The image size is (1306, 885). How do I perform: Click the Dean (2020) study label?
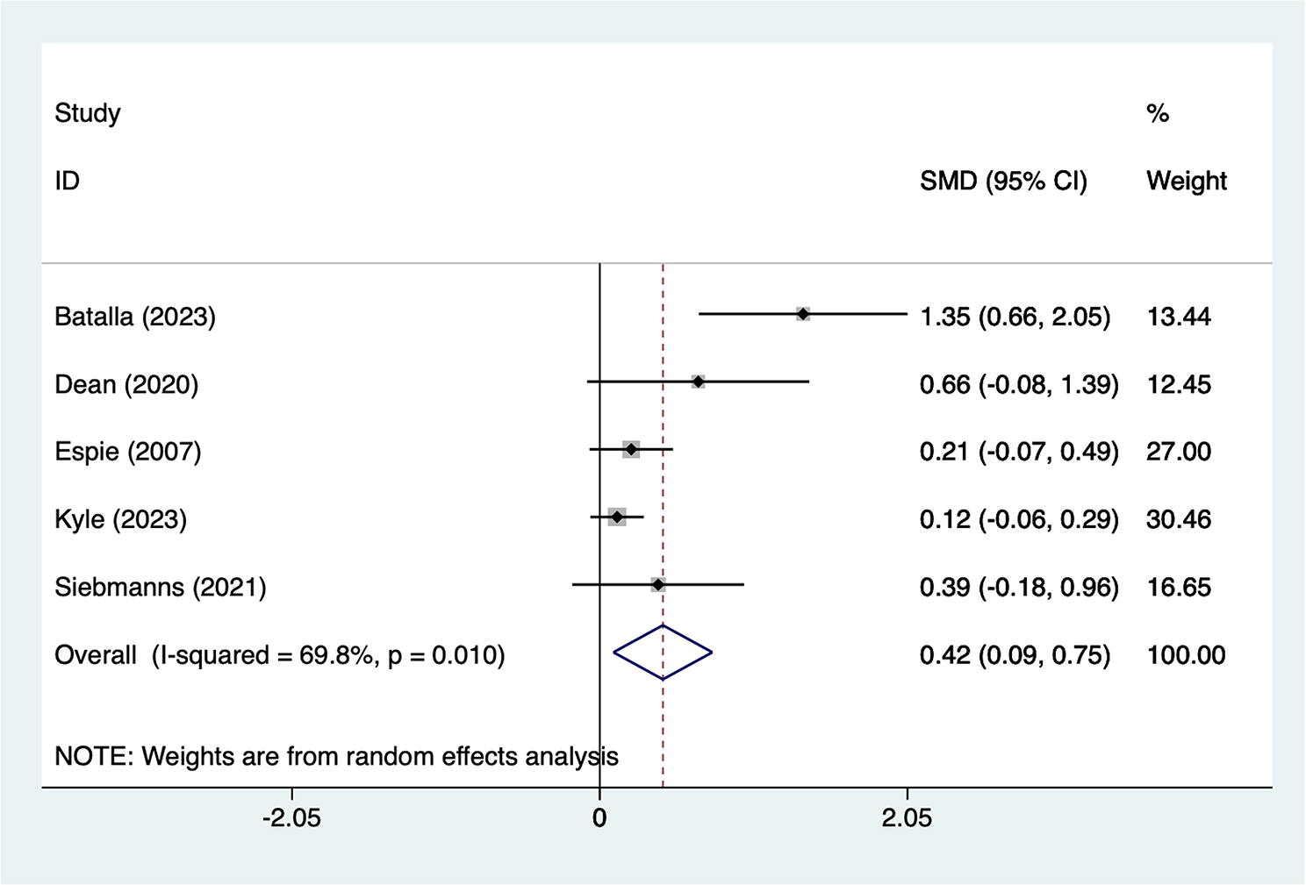pos(126,384)
